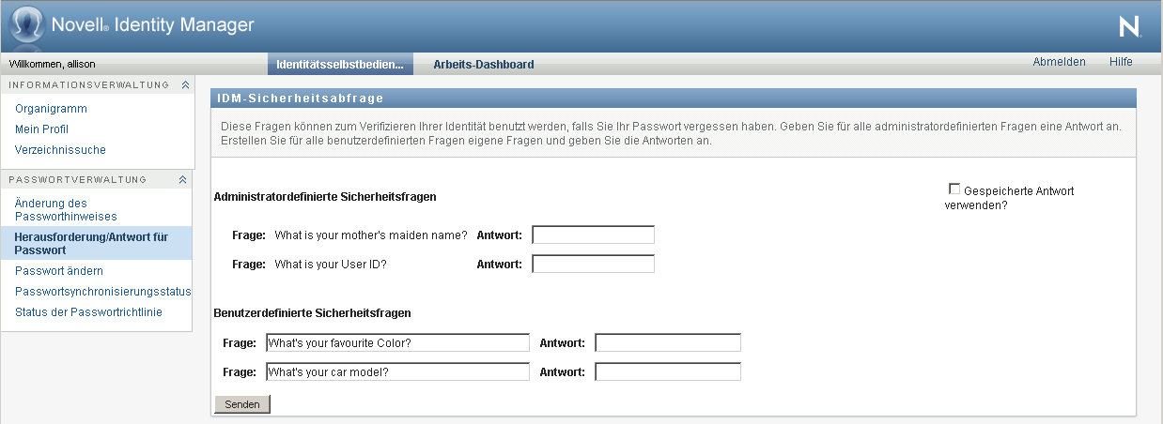Screen dimensions: 1163x424
Task: Open Verzeichnissuche link
Action: 60,150
